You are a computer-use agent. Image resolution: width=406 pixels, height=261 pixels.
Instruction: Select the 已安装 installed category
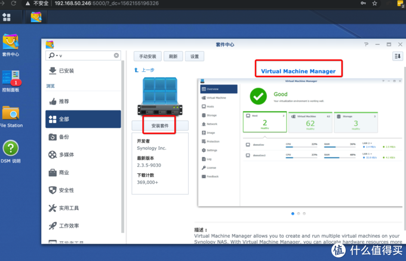83,70
